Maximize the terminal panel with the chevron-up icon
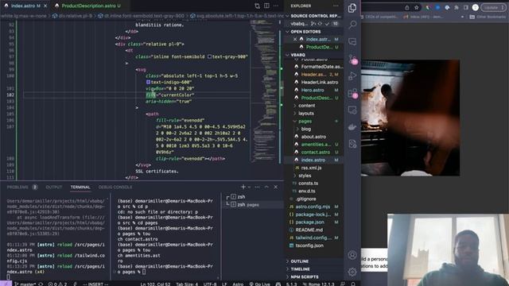The height and width of the screenshot is (286, 509). [266, 187]
